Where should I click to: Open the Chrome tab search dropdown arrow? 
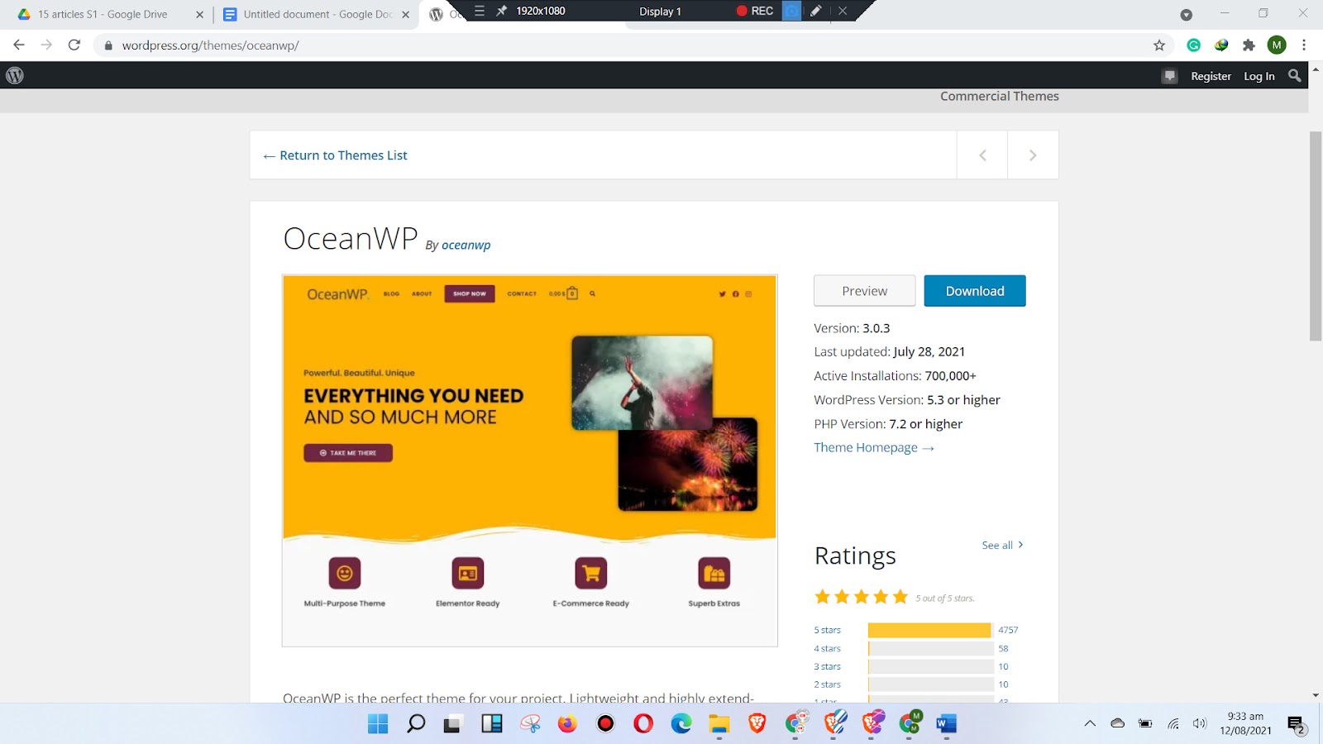[x=1186, y=14]
